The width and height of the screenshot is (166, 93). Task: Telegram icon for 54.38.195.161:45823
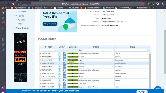65,83
